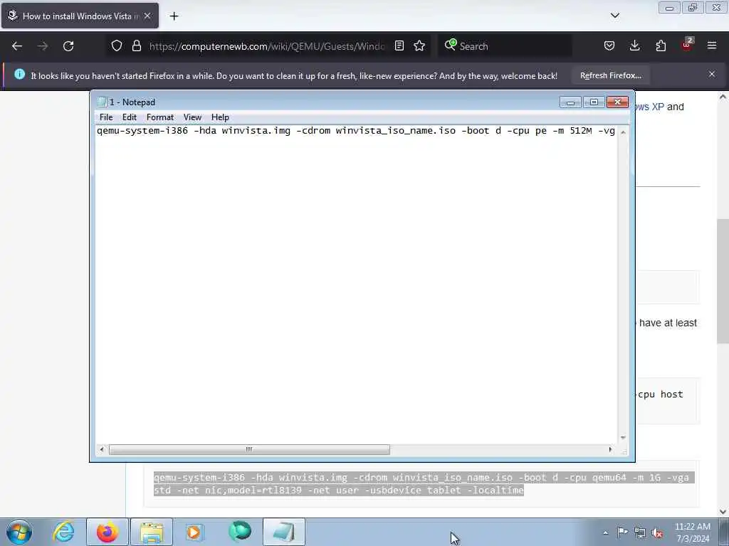This screenshot has height=546, width=729.
Task: Show hidden tray icons arrow
Action: coord(605,532)
